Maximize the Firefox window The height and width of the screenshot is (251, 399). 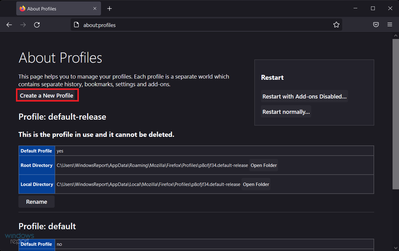(373, 9)
